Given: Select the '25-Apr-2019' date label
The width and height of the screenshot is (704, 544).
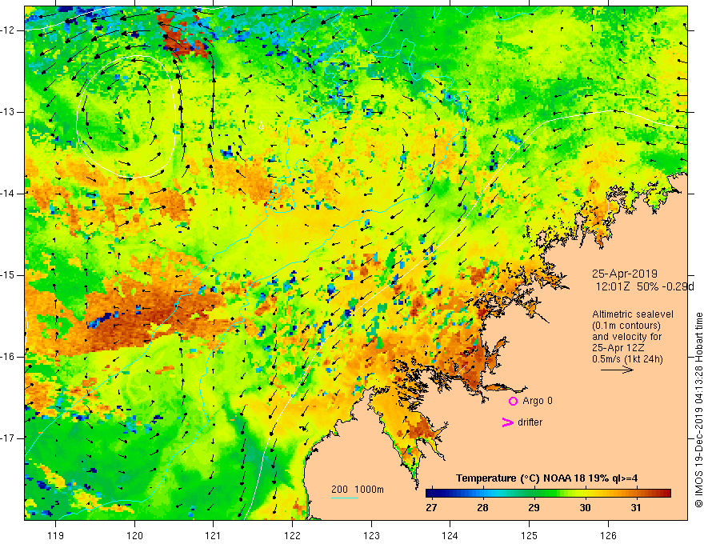Looking at the screenshot, I should tap(625, 274).
